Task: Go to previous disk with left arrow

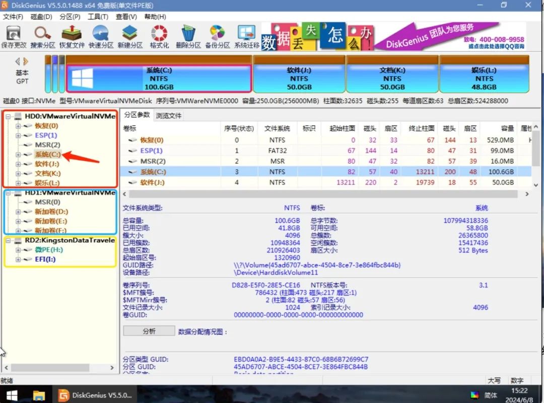Action: click(x=17, y=61)
